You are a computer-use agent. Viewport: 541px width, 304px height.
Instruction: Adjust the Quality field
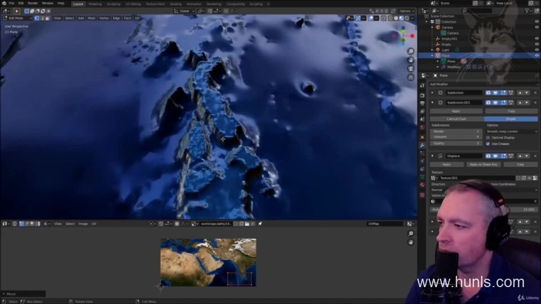point(456,143)
